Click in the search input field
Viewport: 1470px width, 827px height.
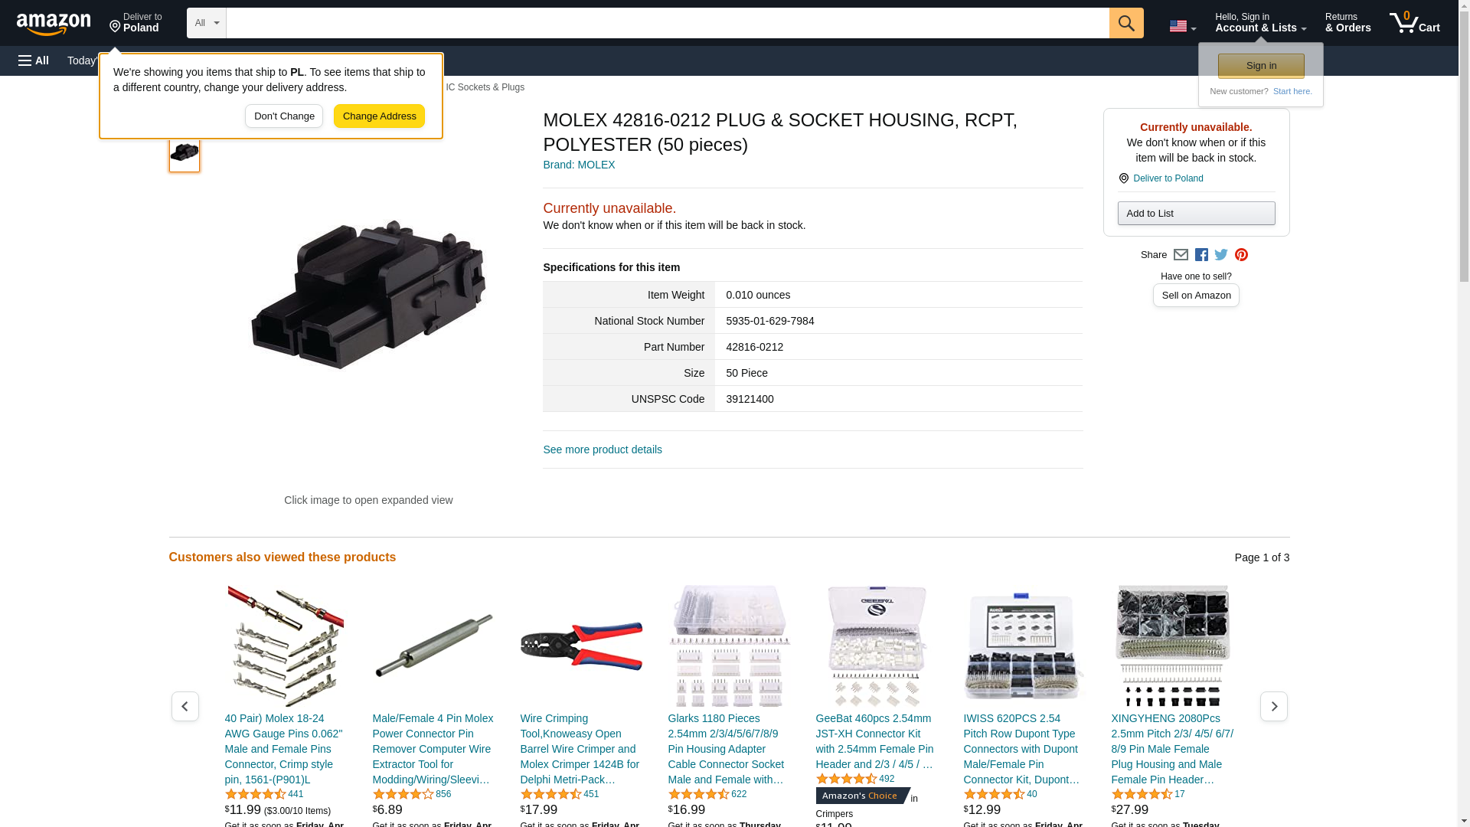click(668, 23)
